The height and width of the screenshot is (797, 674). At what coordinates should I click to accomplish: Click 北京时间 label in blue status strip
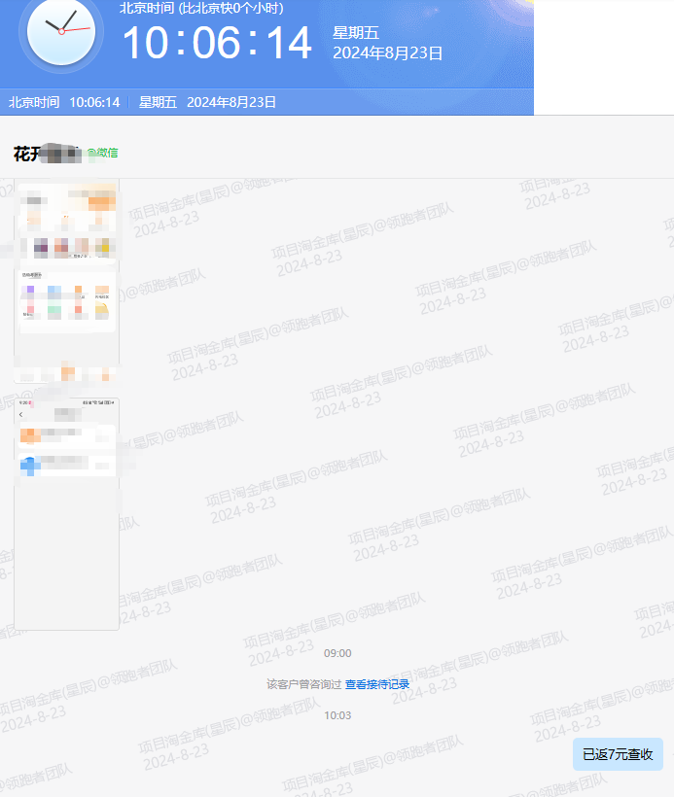(x=34, y=102)
